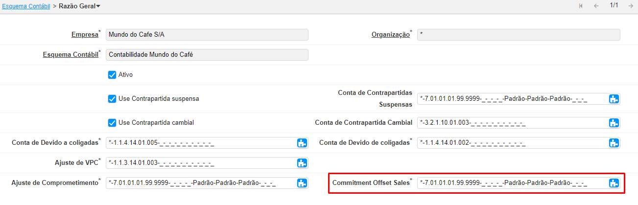Open account picker for Conta de Contrapartidas Suspensas

614,99
